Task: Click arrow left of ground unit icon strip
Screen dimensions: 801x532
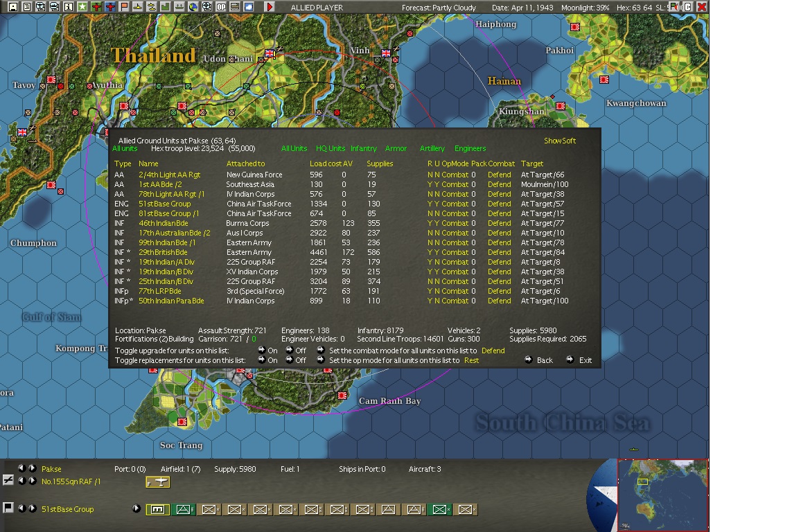Action: pos(137,508)
